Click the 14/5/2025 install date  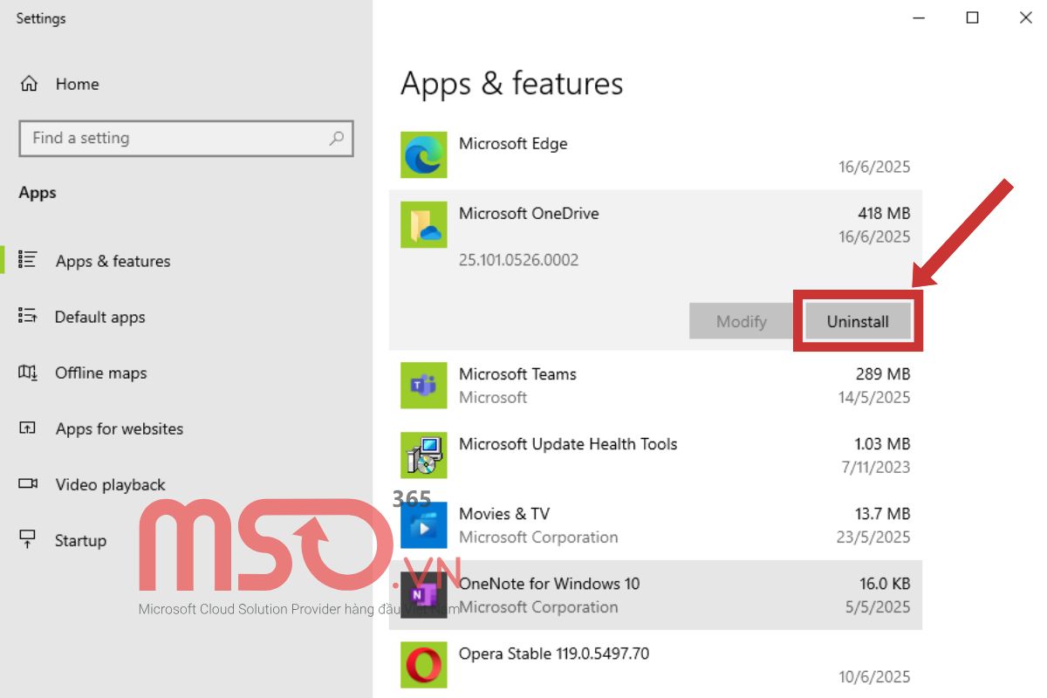pos(874,397)
